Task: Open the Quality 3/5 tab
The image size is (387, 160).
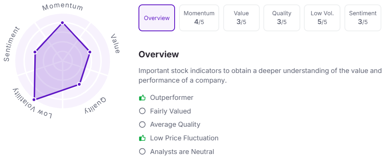Action: click(281, 18)
